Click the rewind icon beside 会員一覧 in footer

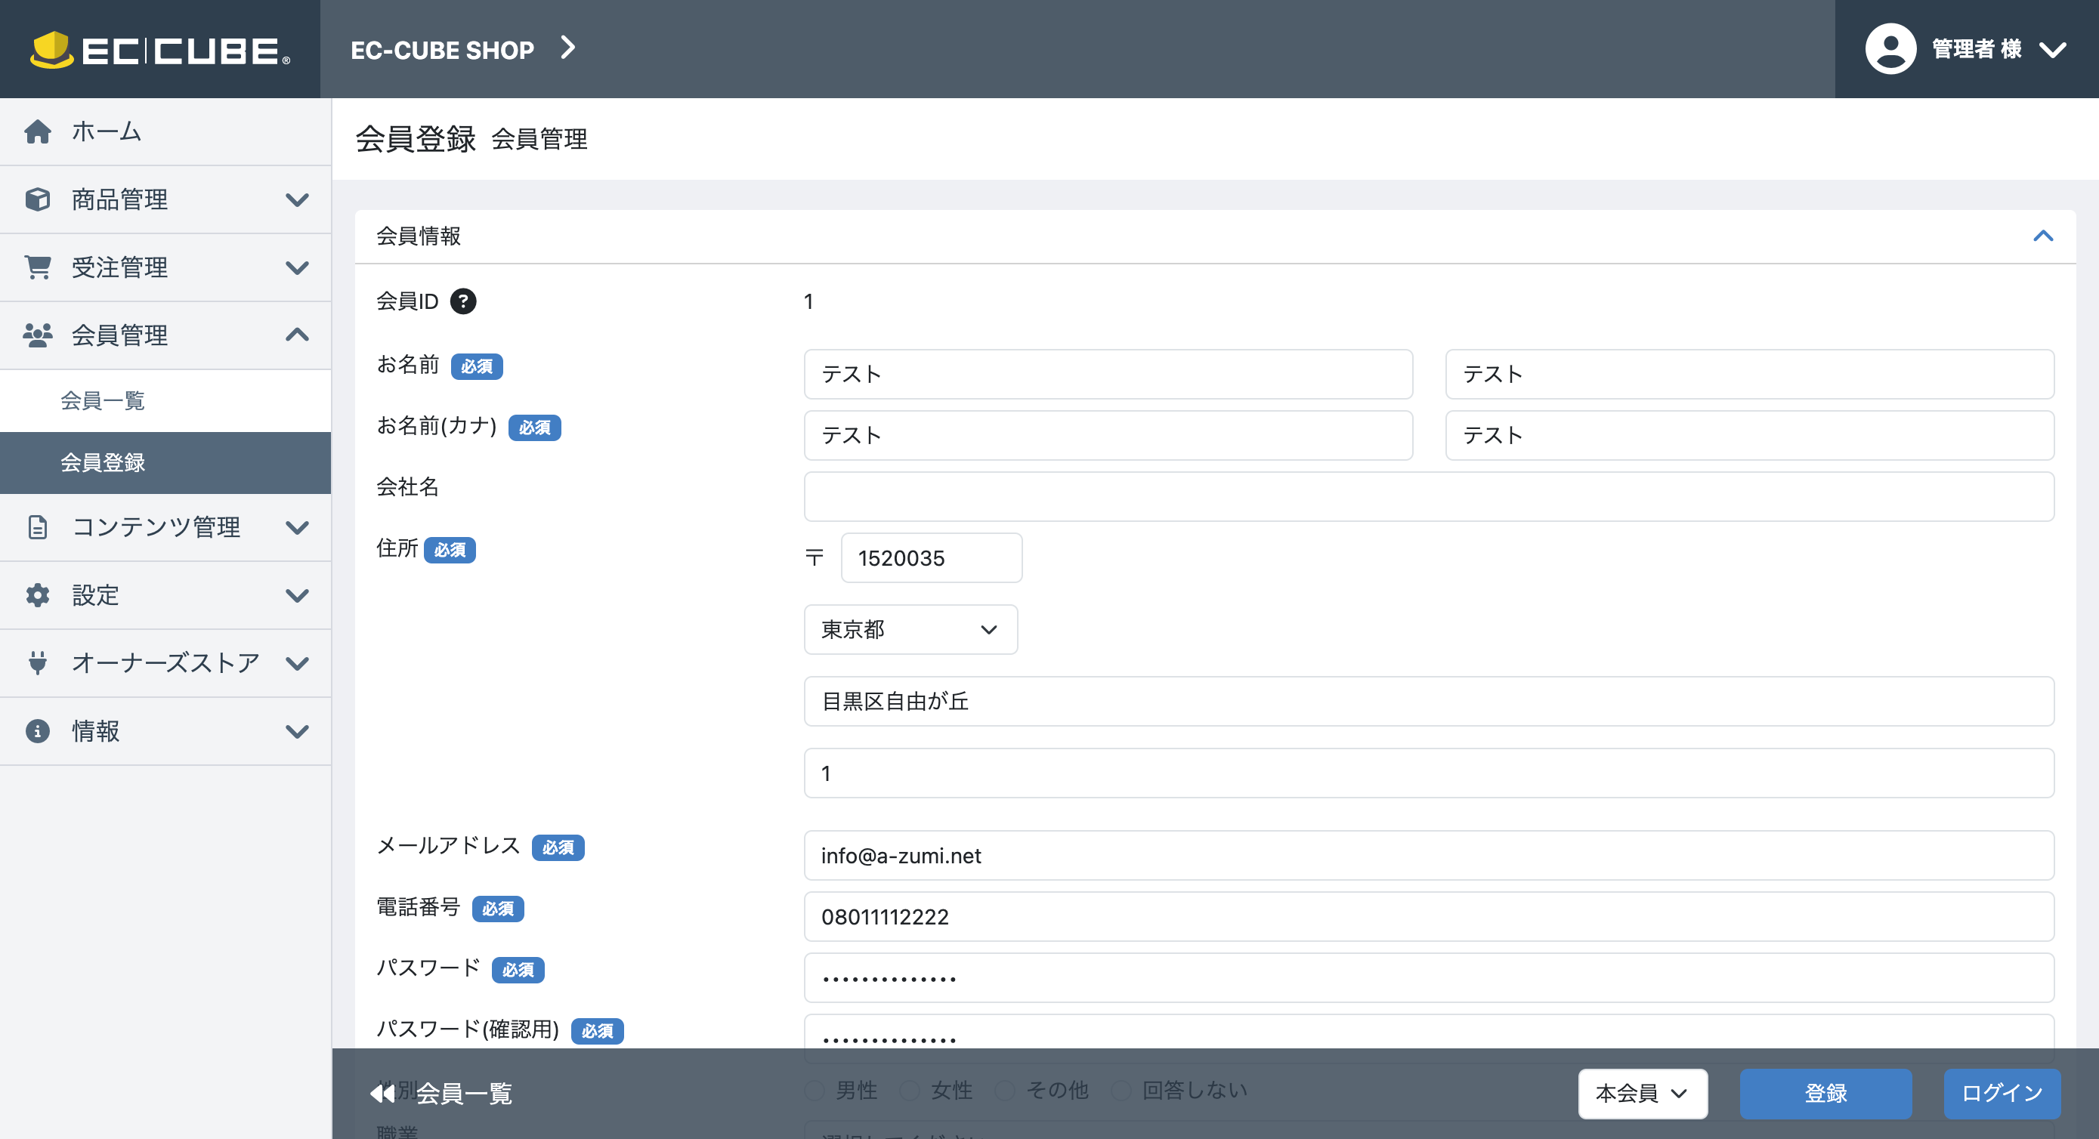pyautogui.click(x=382, y=1094)
